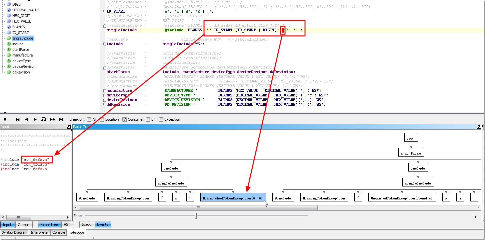
Task: Click the step over debugger icon
Action: tap(44, 119)
